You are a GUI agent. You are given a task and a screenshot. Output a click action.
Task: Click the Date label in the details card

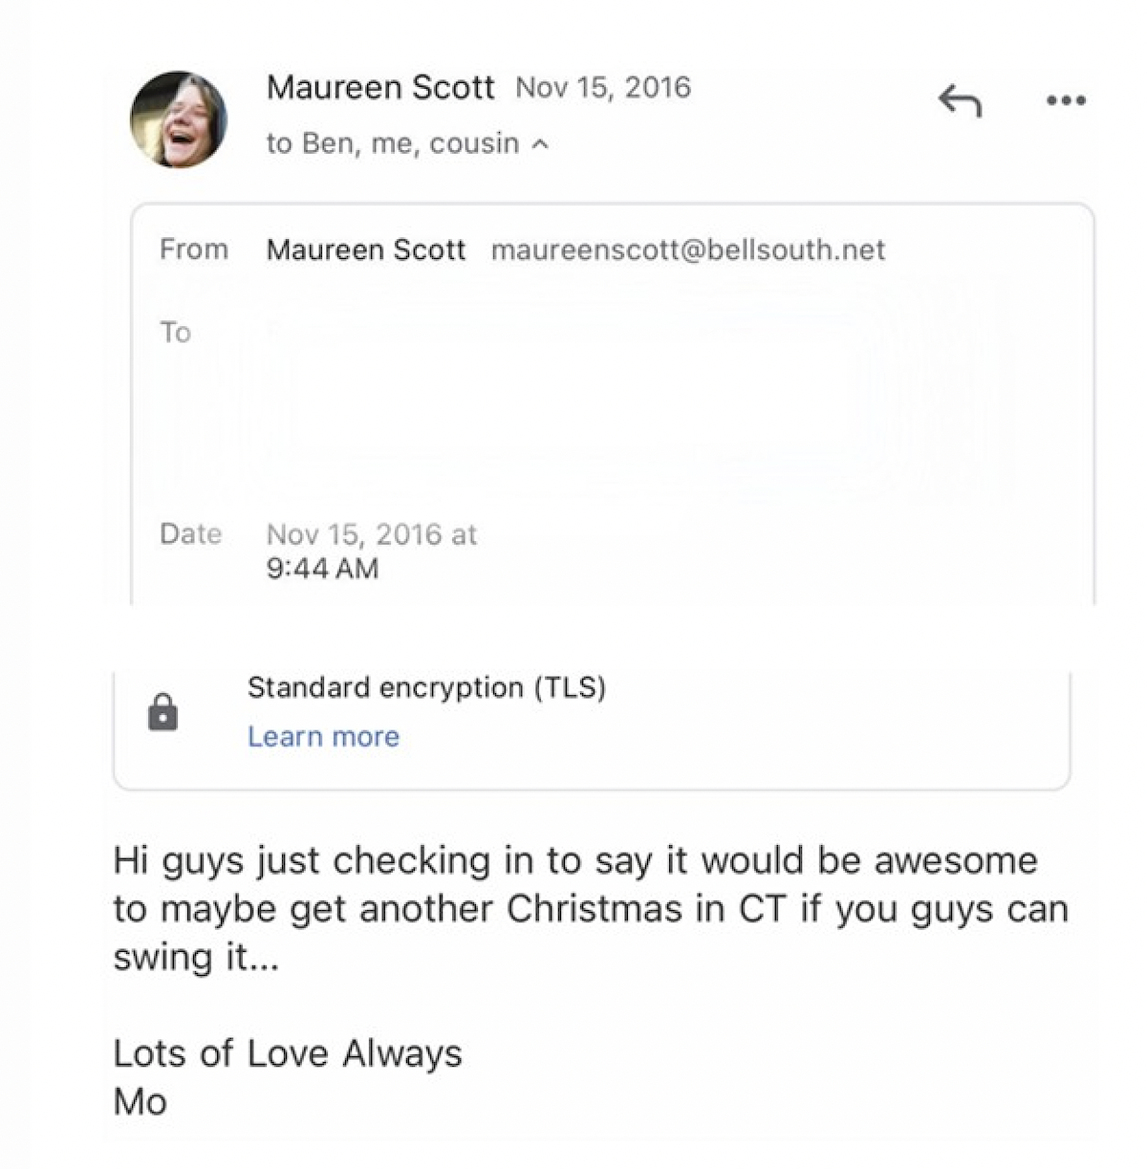click(x=190, y=533)
